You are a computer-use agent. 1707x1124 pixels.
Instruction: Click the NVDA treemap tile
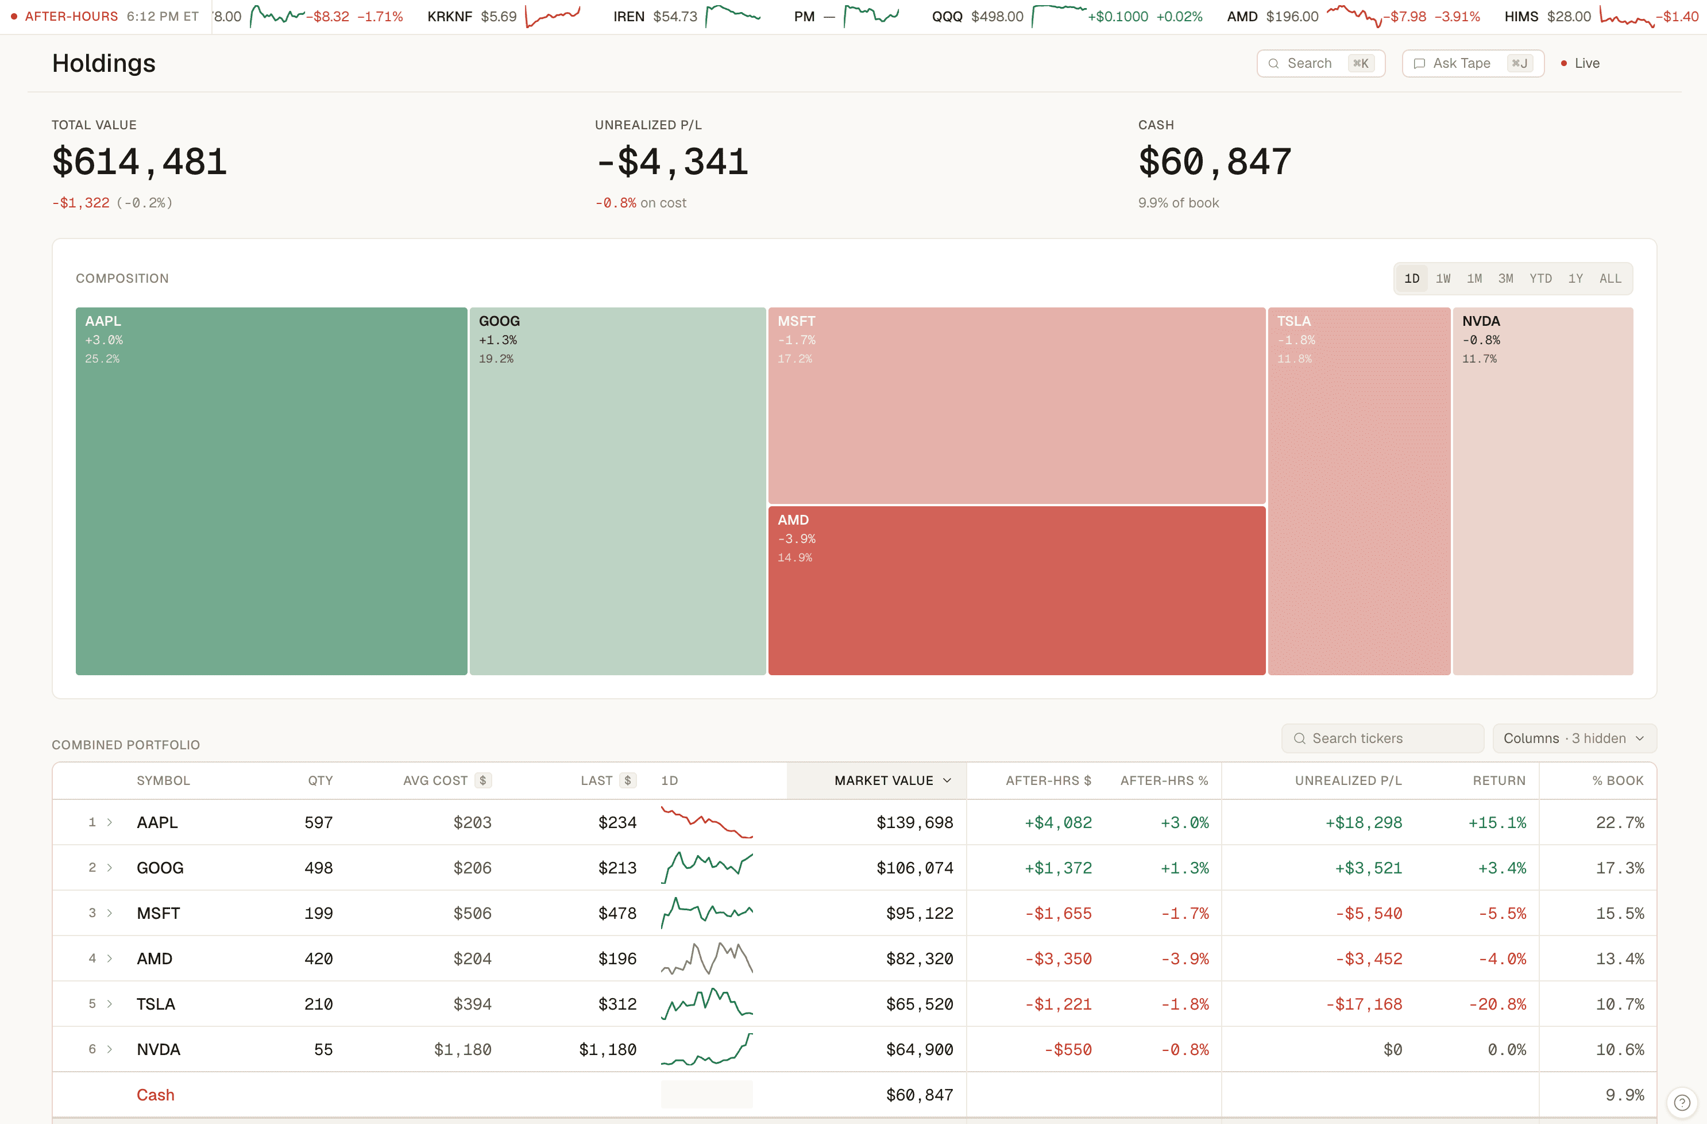1543,491
